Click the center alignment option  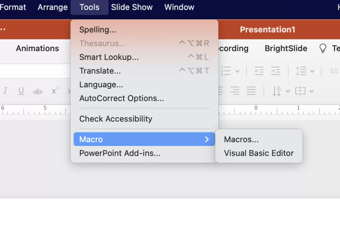pos(235,91)
